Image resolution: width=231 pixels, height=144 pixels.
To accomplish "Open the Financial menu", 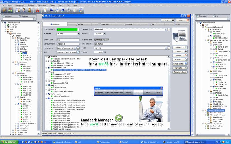I will (52, 5).
